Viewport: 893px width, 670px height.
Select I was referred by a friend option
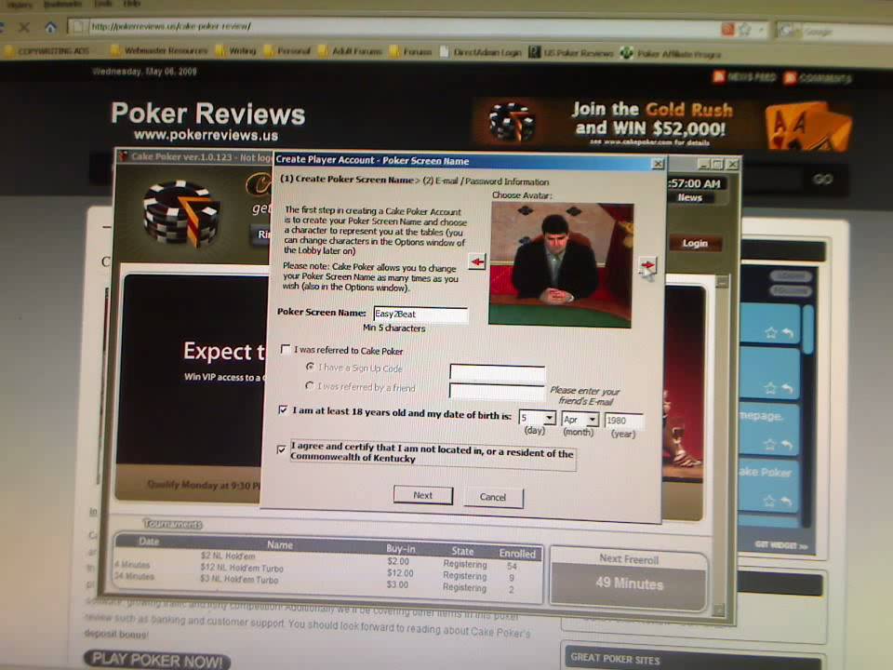309,385
